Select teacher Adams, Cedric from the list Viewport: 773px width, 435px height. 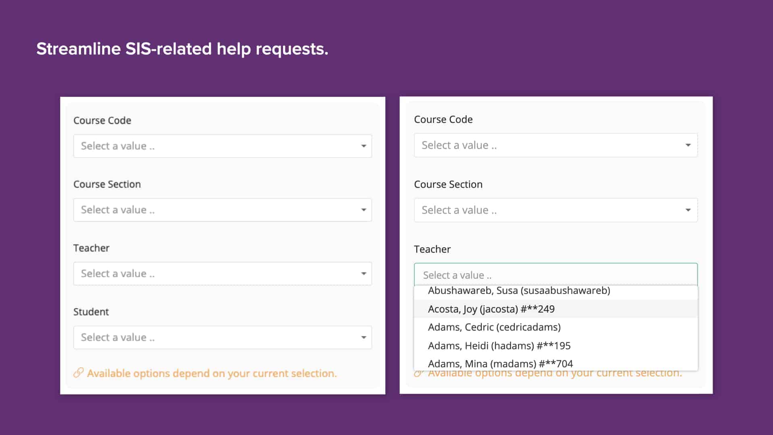pos(494,327)
